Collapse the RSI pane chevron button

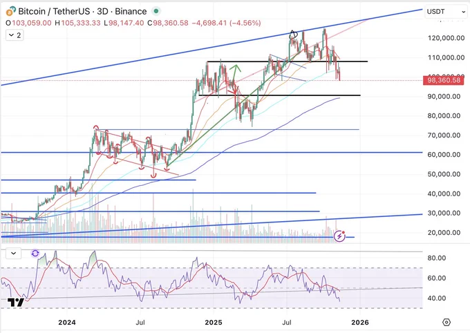pyautogui.click(x=14, y=254)
